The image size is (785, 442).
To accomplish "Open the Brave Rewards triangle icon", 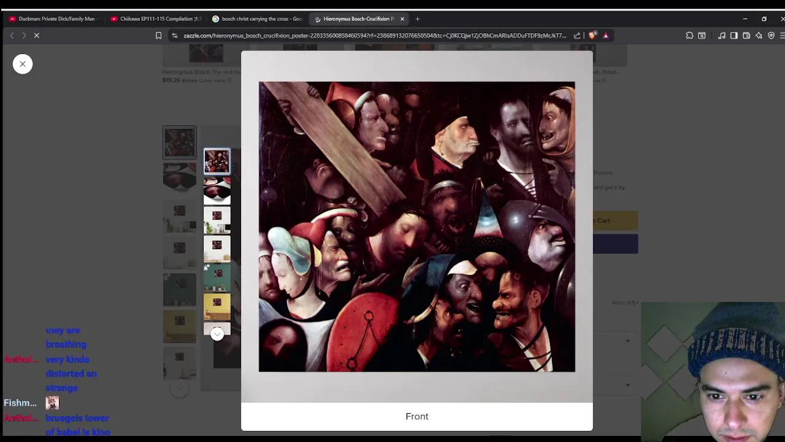I will (x=605, y=36).
